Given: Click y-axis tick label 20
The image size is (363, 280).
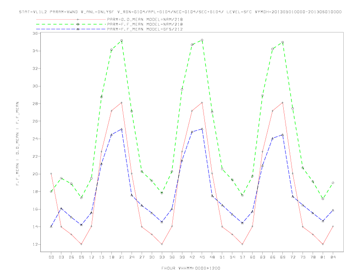Looking at the screenshot, I should coord(35,174).
